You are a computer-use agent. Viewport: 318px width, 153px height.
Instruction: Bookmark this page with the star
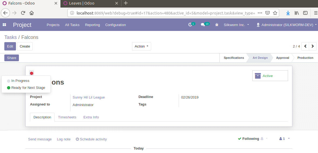pos(275,13)
